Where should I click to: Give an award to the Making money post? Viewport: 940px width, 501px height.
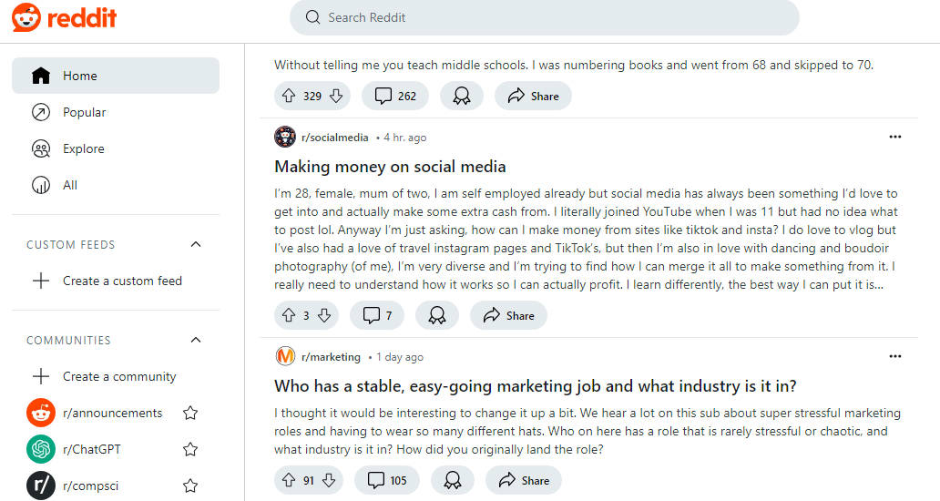coord(437,315)
